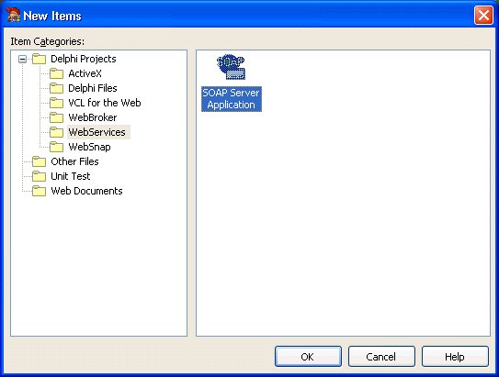Screen dimensions: 499x377
Task: Select the Delphi Projects category
Action: [84, 59]
